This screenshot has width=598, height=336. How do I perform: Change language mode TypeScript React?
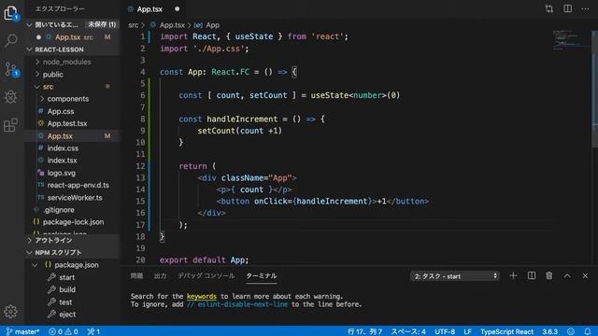[506, 331]
